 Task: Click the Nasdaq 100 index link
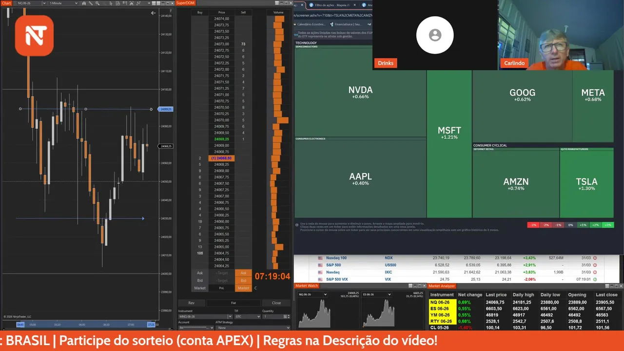click(336, 258)
